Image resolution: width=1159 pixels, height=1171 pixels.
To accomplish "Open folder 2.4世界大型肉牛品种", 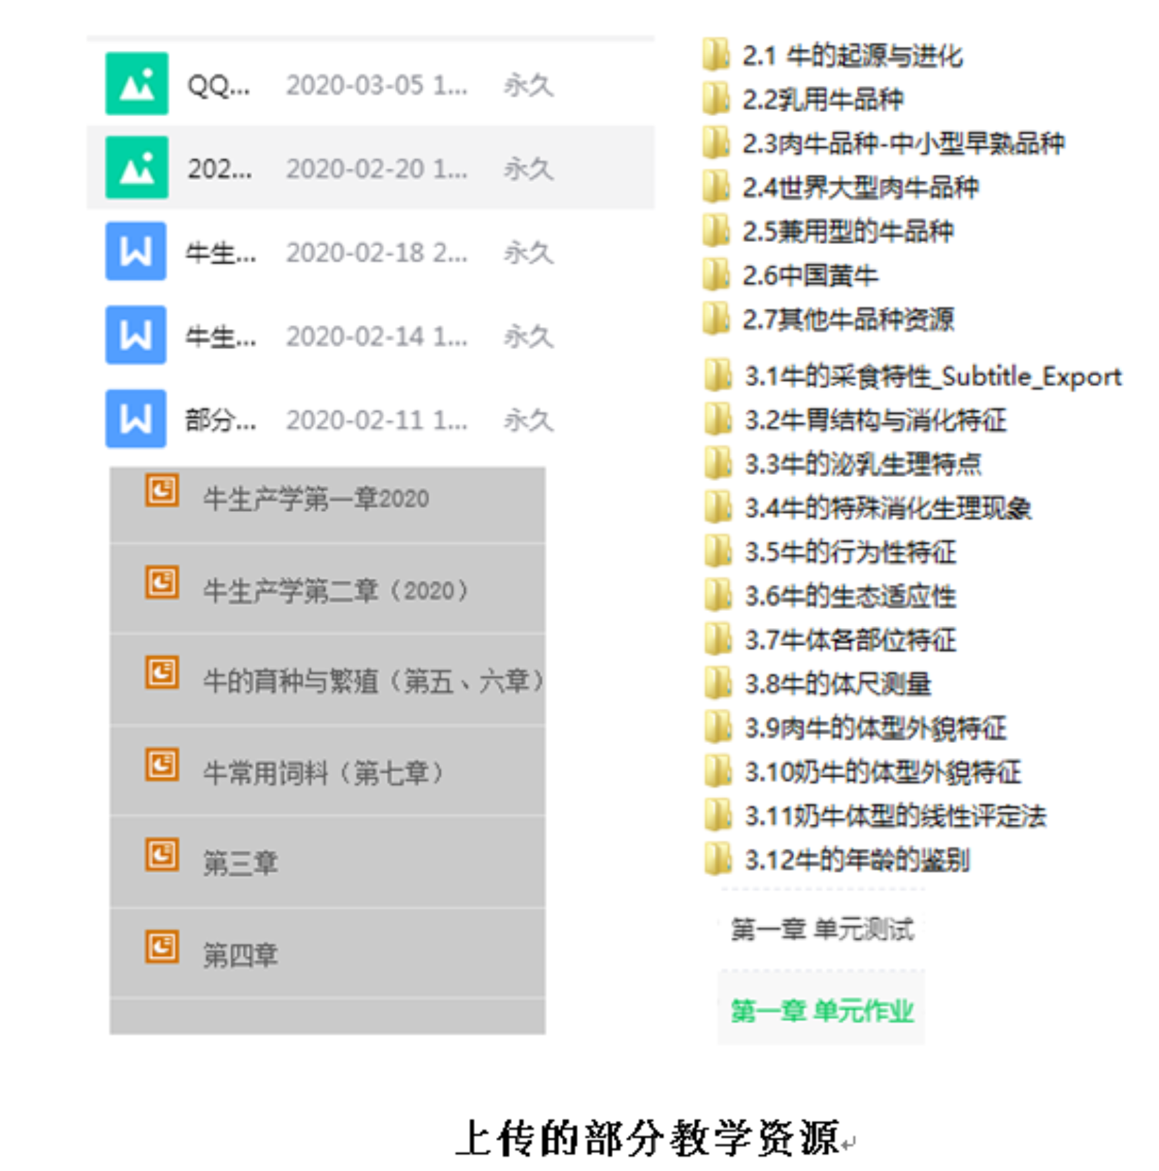I will (x=860, y=188).
